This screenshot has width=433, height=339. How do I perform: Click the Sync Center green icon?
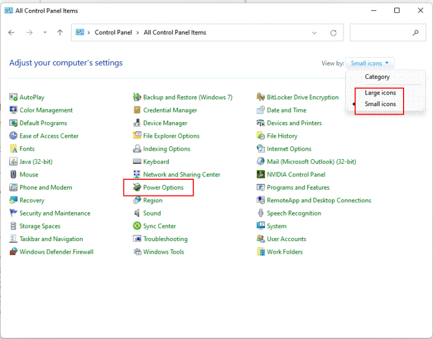[x=137, y=226]
